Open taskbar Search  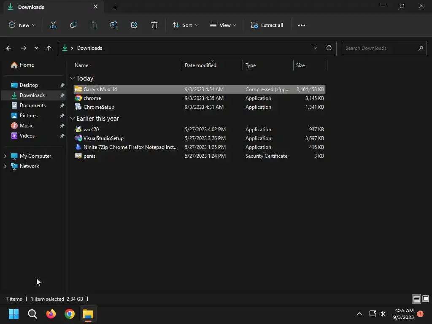[32, 314]
